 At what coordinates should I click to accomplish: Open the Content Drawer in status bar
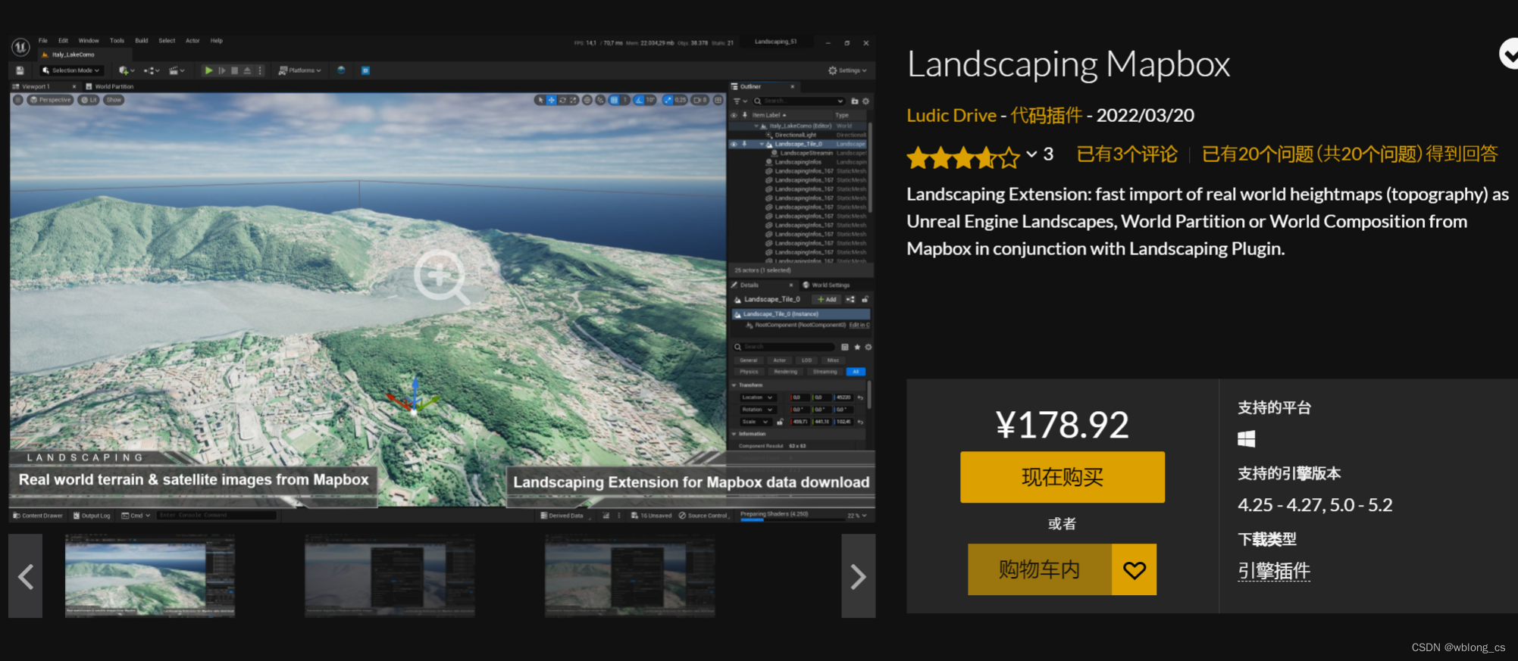(38, 516)
